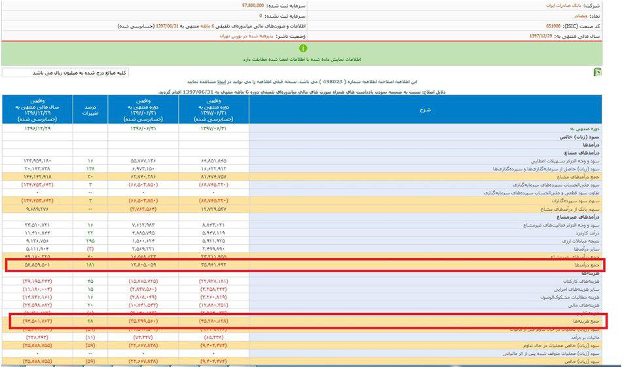The width and height of the screenshot is (641, 368).
Task: Click the green information circle icon
Action: click(x=303, y=48)
